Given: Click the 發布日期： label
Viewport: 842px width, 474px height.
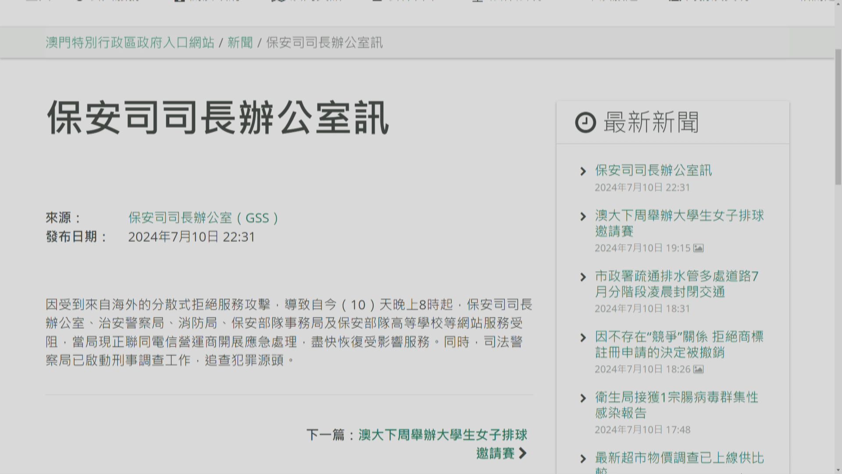Looking at the screenshot, I should tap(77, 237).
